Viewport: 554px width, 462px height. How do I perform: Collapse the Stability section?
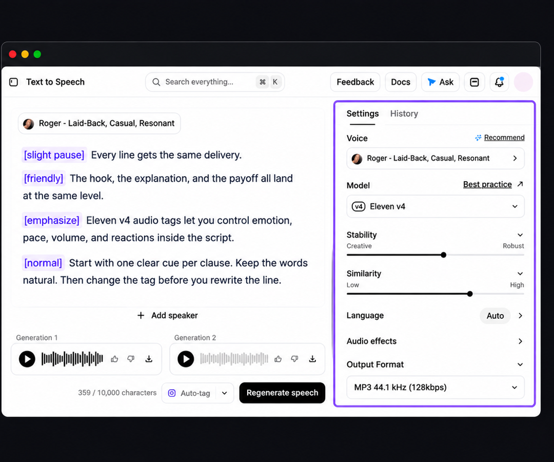520,235
